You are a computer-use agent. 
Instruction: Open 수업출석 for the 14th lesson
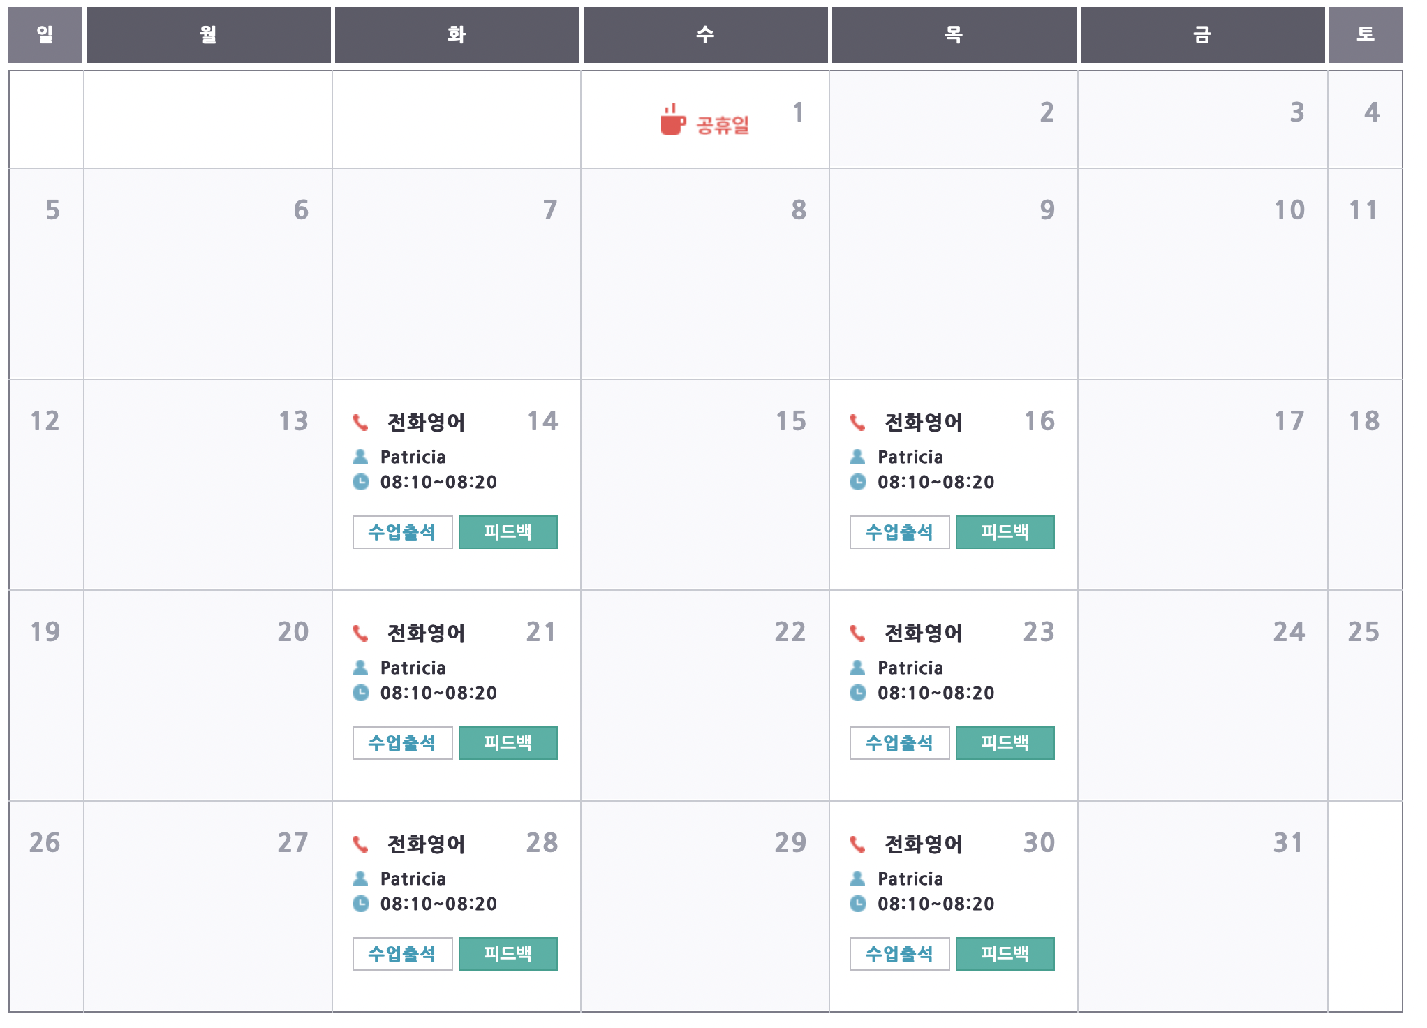tap(403, 532)
